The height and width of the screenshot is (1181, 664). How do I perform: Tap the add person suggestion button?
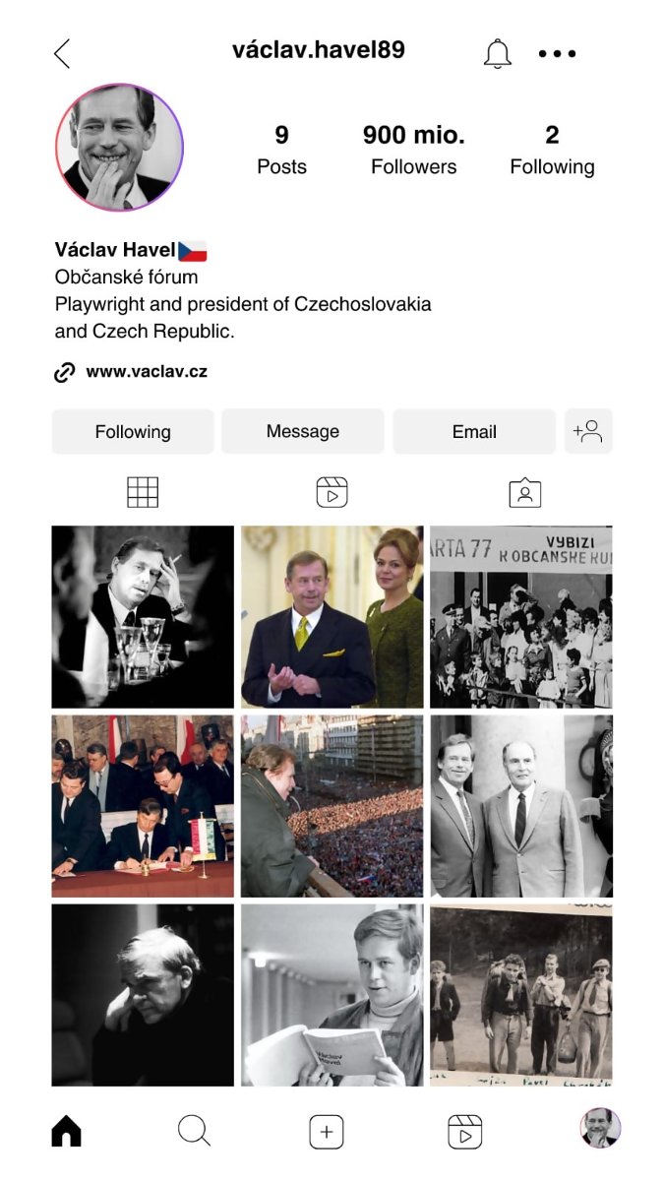(x=588, y=431)
